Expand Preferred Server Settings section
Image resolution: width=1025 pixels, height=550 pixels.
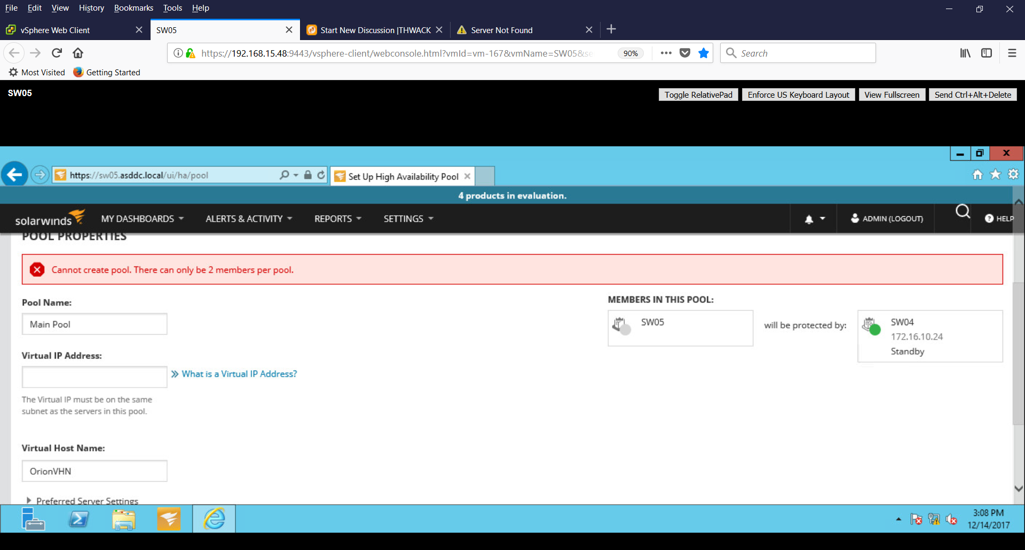(82, 501)
